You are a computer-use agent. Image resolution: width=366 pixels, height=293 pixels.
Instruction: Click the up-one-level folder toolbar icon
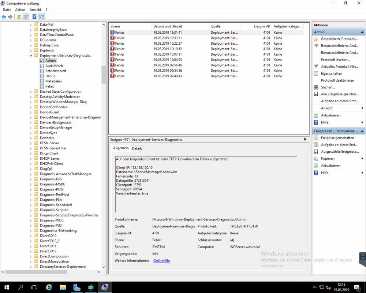click(x=19, y=17)
